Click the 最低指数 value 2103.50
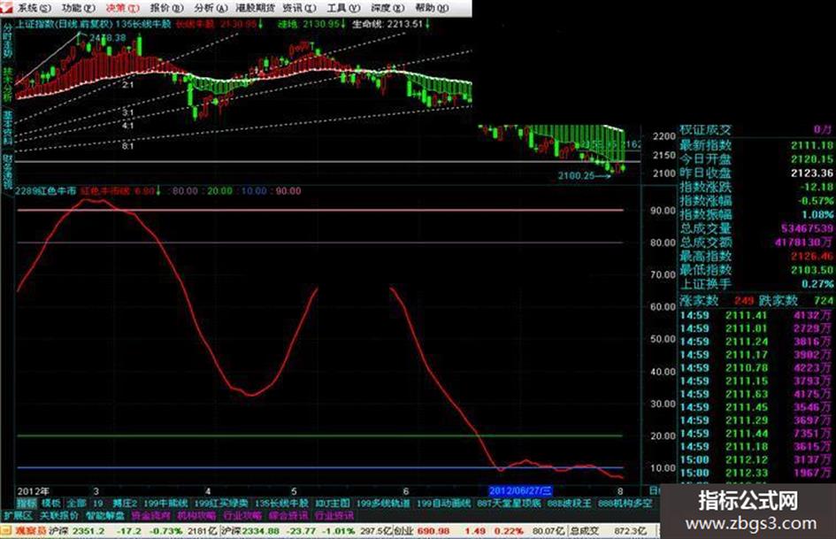This screenshot has height=539, width=836. click(x=811, y=270)
